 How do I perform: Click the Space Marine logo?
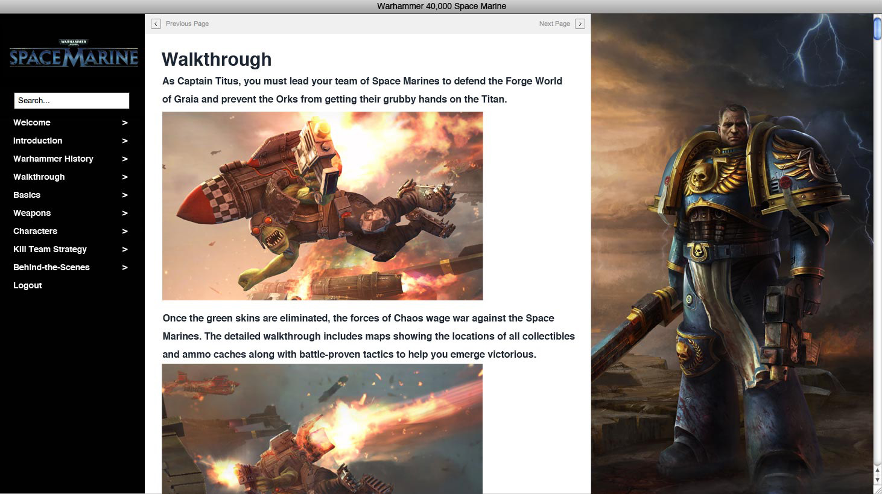tap(74, 54)
